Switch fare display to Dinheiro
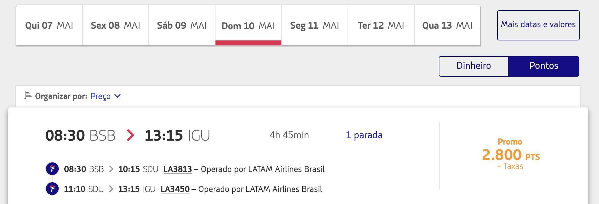The height and width of the screenshot is (204, 599). 474,66
